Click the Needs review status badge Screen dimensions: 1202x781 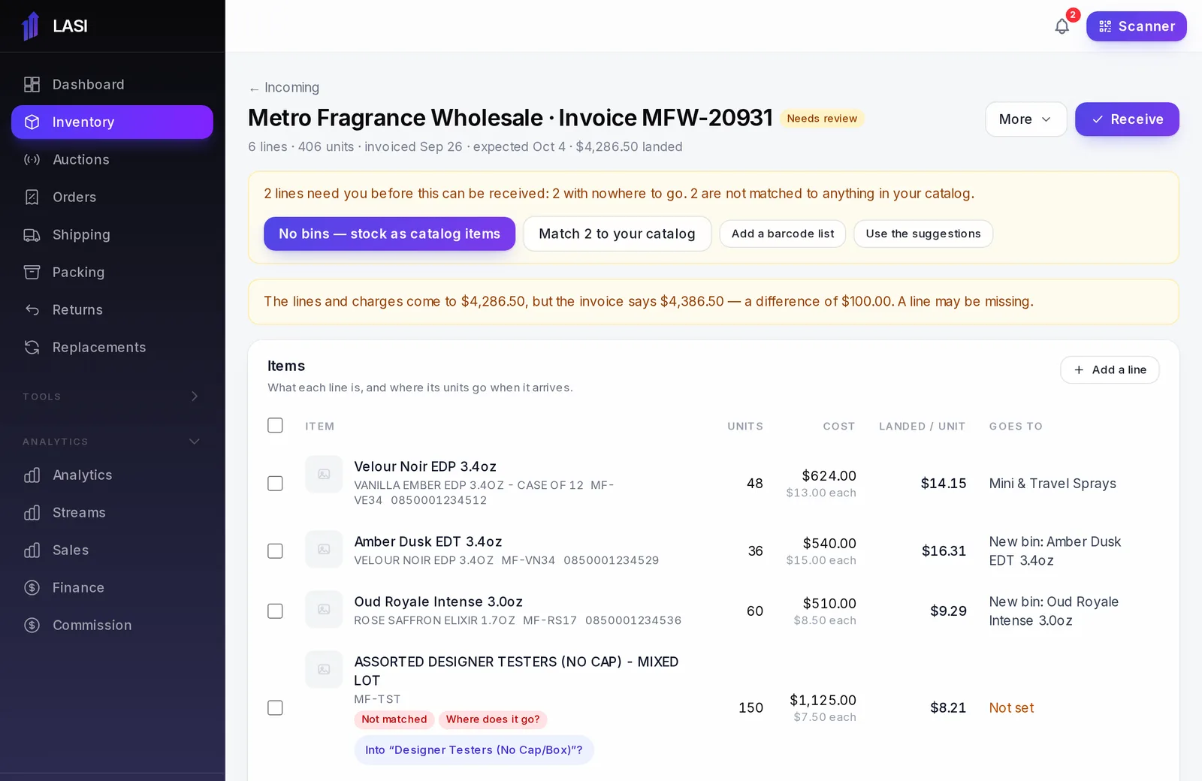coord(822,119)
